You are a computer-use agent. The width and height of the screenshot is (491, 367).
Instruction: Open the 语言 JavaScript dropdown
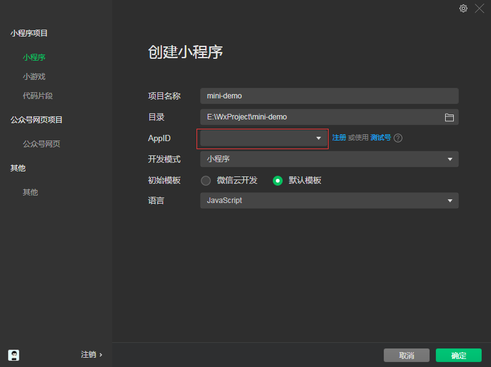[329, 201]
